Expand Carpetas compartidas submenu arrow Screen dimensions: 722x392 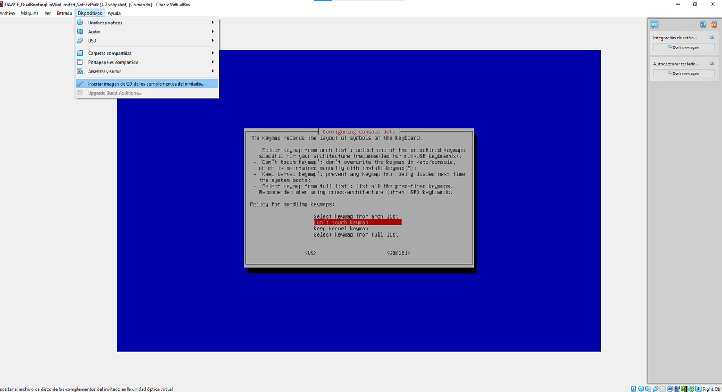click(x=213, y=53)
